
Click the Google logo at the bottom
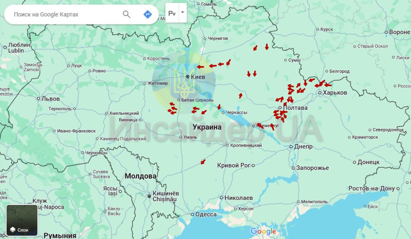[263, 231]
